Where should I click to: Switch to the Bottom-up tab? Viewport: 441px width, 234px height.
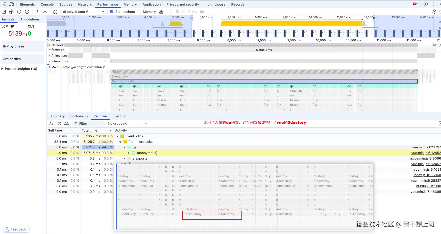[x=79, y=116]
